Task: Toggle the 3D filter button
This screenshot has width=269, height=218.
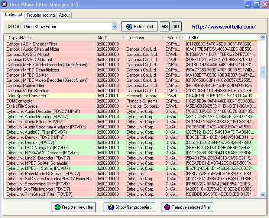Action: click(x=176, y=27)
